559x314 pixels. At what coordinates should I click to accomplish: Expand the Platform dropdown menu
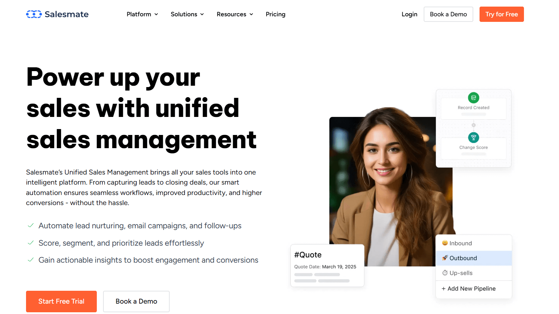(x=142, y=14)
